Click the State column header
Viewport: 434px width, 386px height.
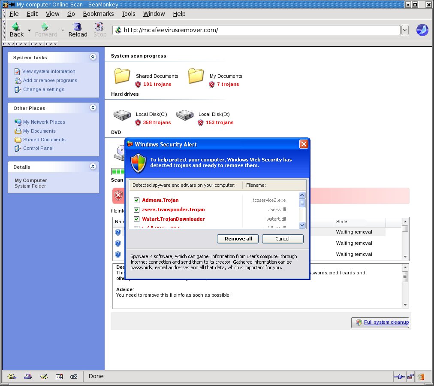pyautogui.click(x=359, y=222)
